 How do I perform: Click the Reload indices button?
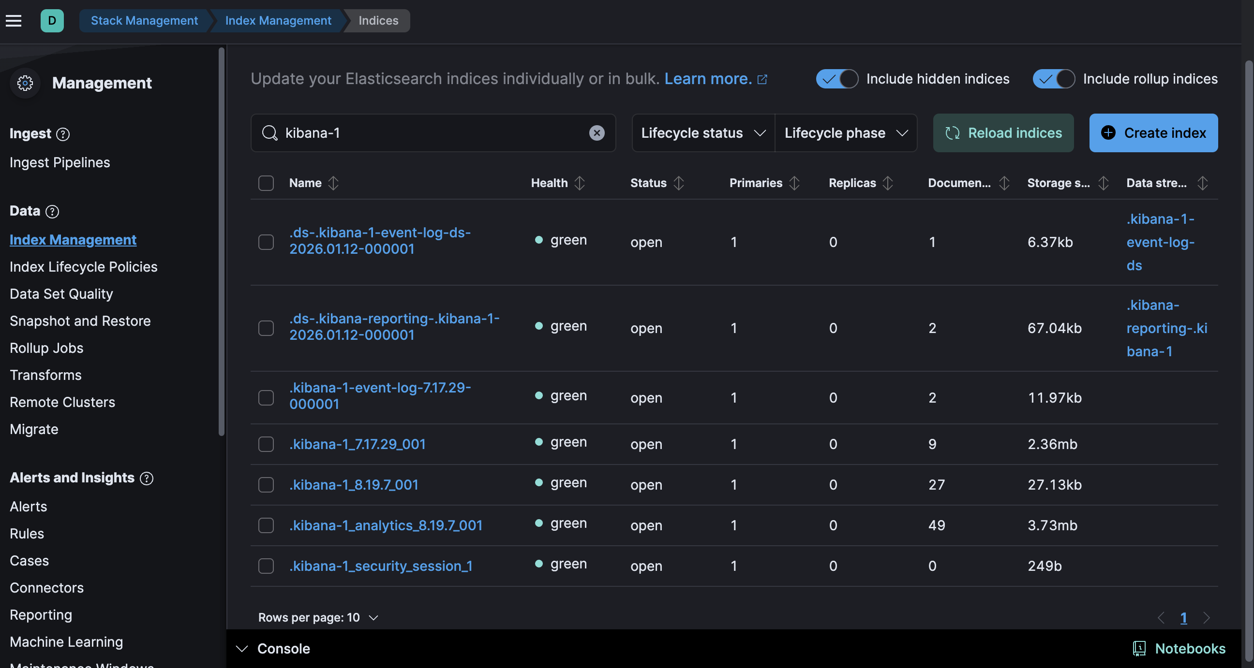coord(1003,133)
